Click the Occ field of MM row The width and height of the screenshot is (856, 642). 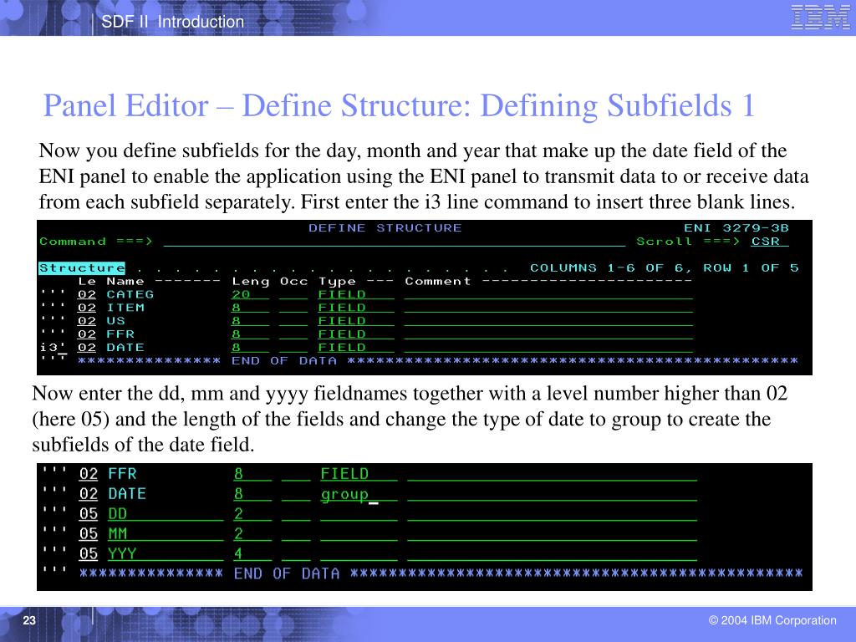[296, 534]
